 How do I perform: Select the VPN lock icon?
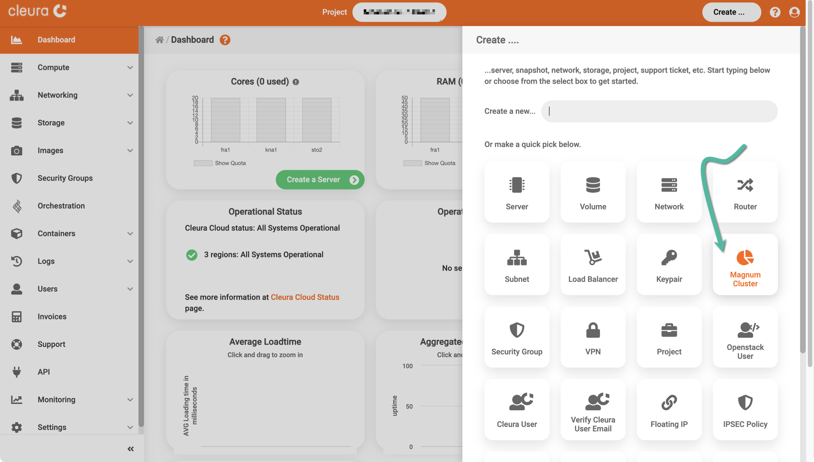click(593, 330)
